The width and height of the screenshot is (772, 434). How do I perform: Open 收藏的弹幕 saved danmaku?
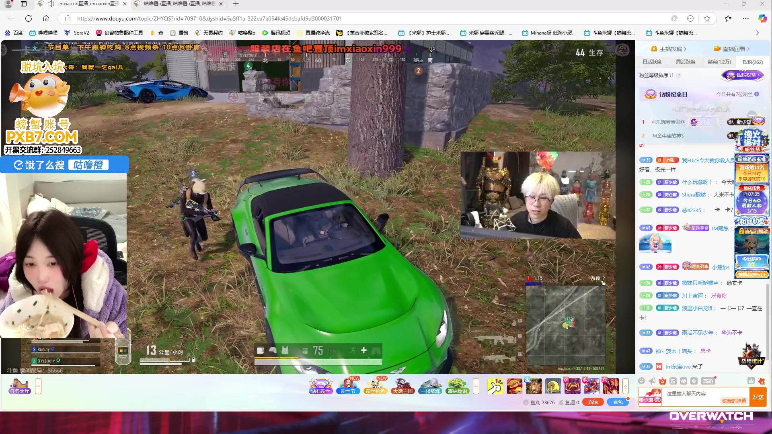coord(734,401)
